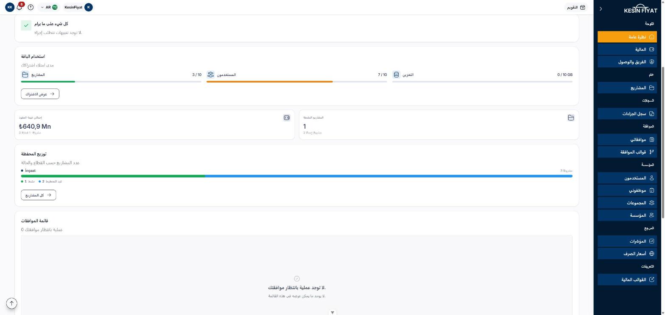Click the كل المشاريع button

(39, 195)
